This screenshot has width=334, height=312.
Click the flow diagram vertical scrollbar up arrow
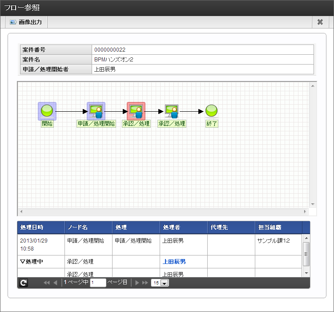[313, 86]
